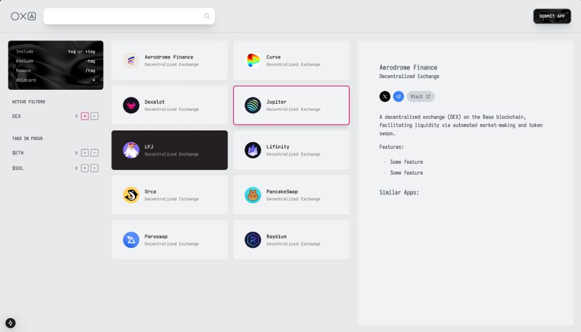Viewport: 581px width, 332px height.
Task: Select the Lifinity card title
Action: 278,147
